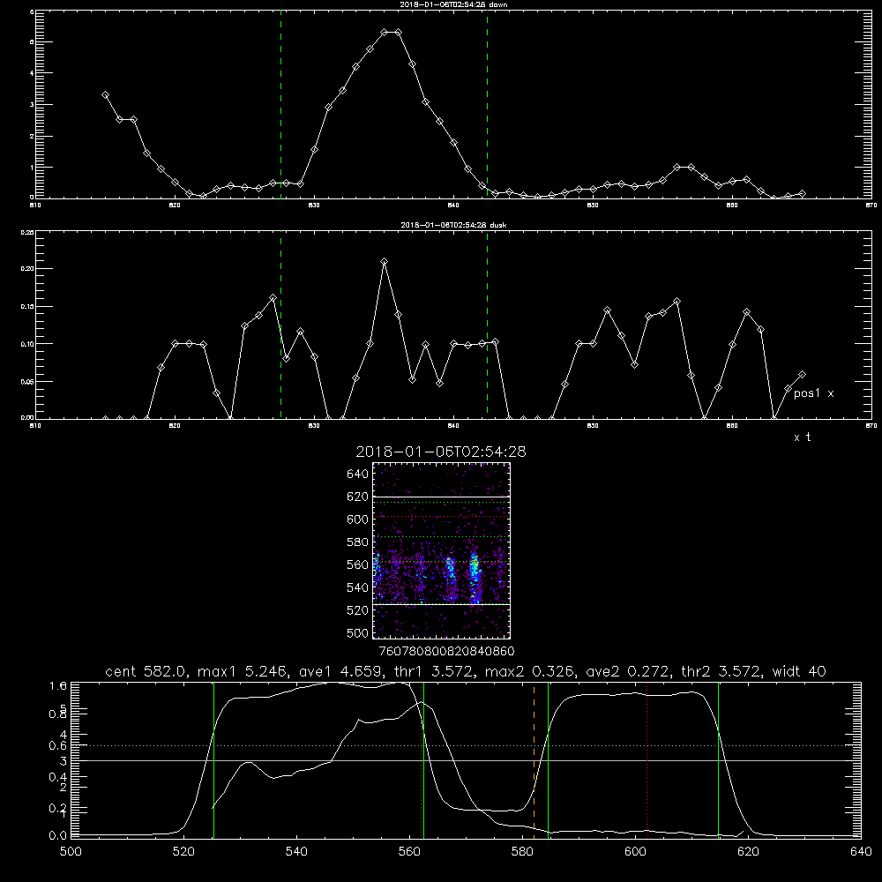Click the first data point of the dawn curve
This screenshot has width=882, height=882.
(x=105, y=95)
